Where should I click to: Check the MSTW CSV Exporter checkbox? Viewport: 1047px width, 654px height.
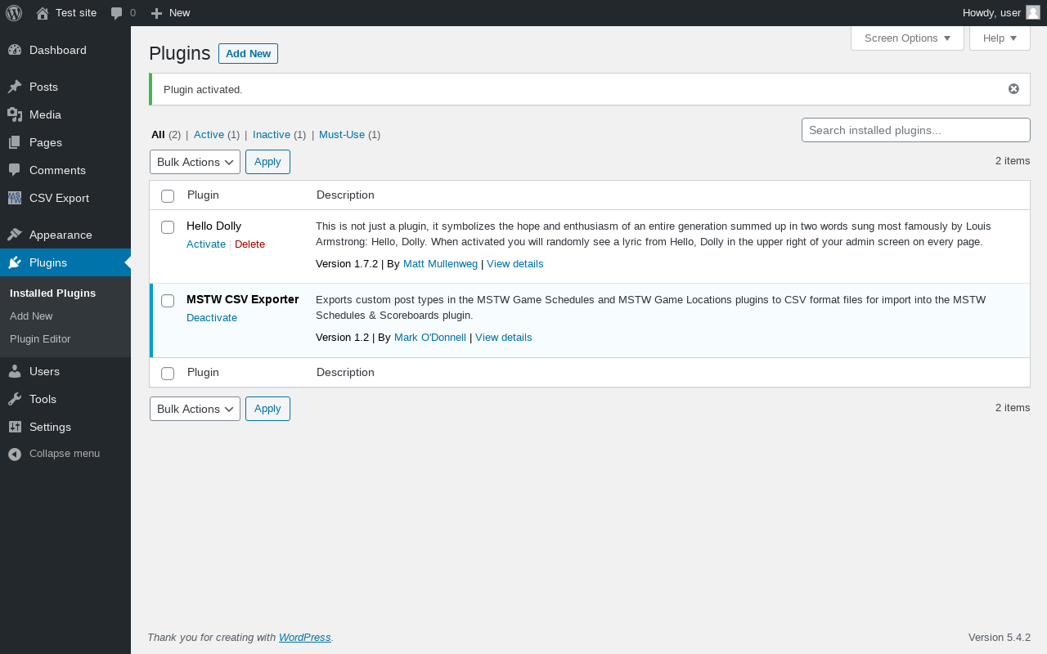click(x=168, y=300)
